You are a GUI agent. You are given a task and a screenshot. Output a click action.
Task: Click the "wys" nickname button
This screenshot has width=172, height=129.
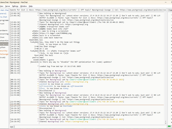[12, 127]
